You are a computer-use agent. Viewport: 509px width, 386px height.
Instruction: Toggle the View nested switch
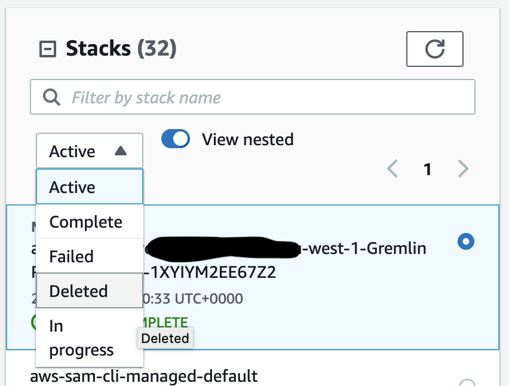click(x=176, y=139)
